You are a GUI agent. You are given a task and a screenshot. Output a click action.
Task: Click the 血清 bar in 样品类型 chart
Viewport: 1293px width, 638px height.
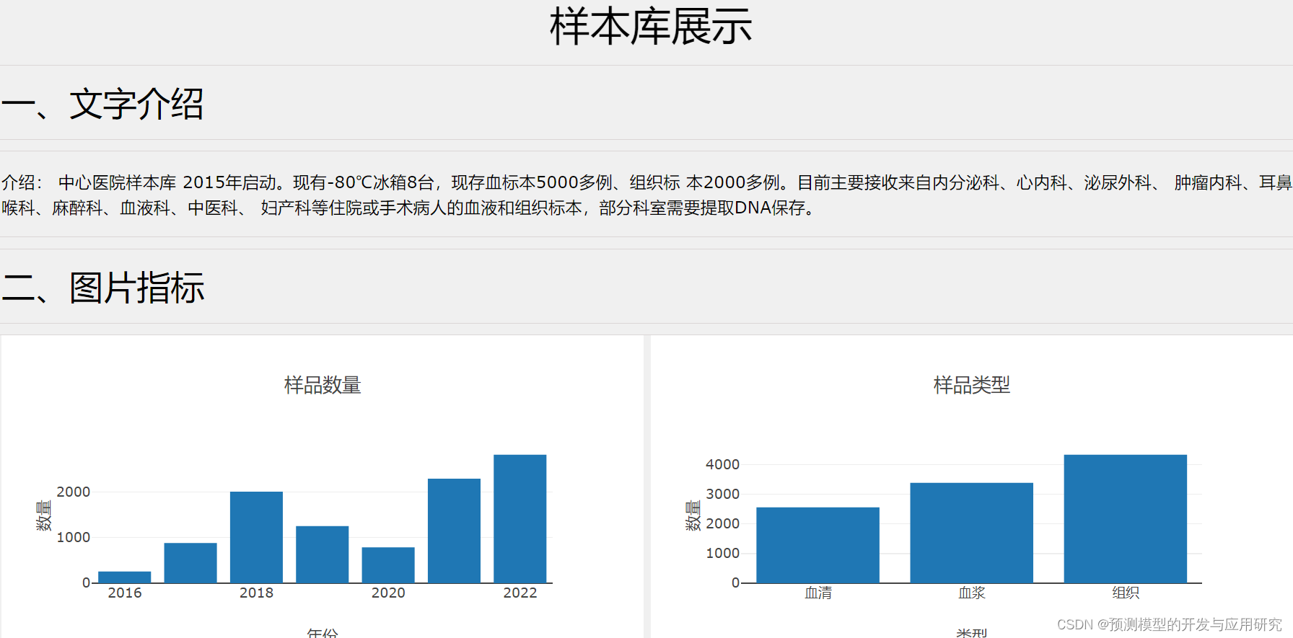pos(818,545)
